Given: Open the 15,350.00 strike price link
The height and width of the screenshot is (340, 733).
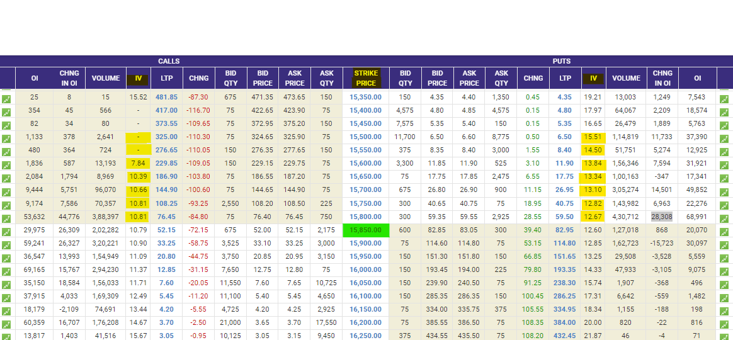Looking at the screenshot, I should tap(366, 97).
